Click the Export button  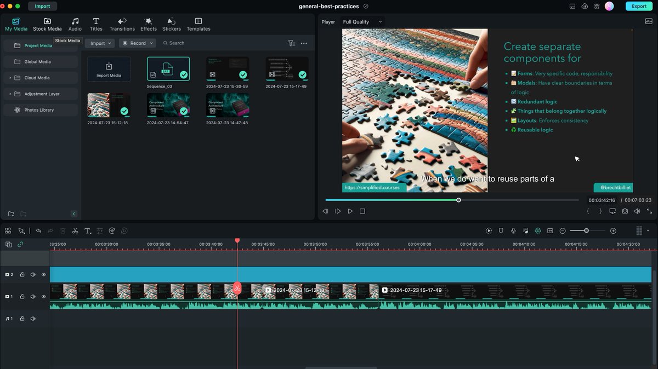639,6
